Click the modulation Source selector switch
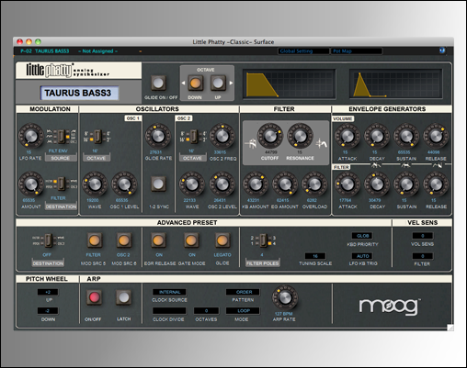 tap(62, 137)
